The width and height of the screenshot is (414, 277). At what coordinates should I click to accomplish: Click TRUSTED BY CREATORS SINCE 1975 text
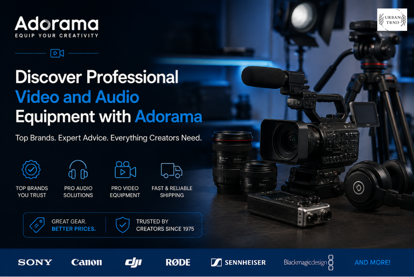165,225
